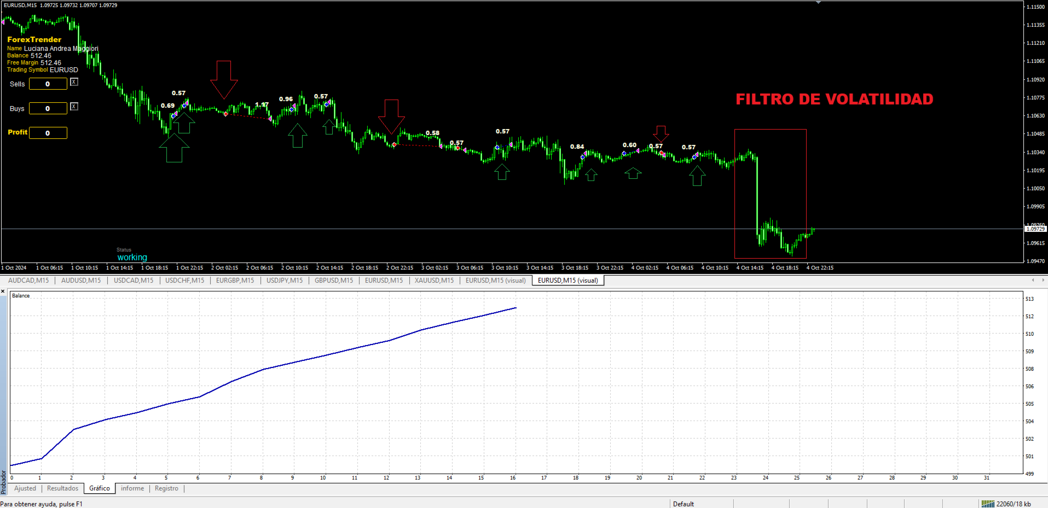The height and width of the screenshot is (508, 1048).
Task: Open the Resultados tester tab
Action: (x=62, y=488)
